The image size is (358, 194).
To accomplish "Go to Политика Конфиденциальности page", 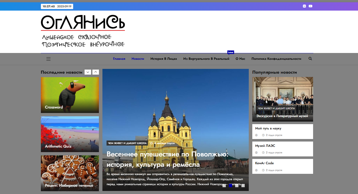I will tap(276, 59).
